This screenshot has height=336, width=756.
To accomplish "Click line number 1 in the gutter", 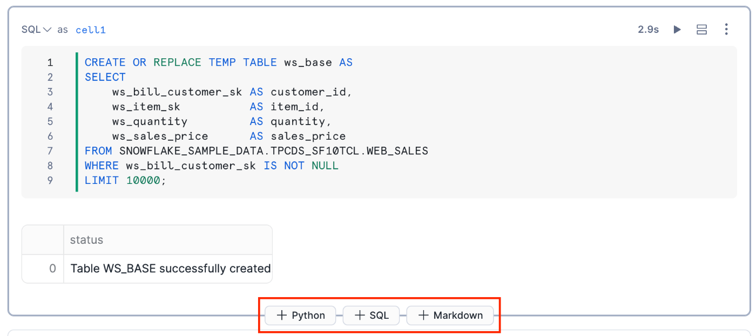I will coord(50,63).
